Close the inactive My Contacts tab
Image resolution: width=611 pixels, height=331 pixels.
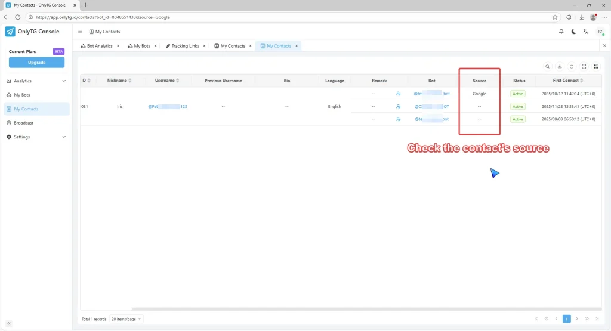251,46
